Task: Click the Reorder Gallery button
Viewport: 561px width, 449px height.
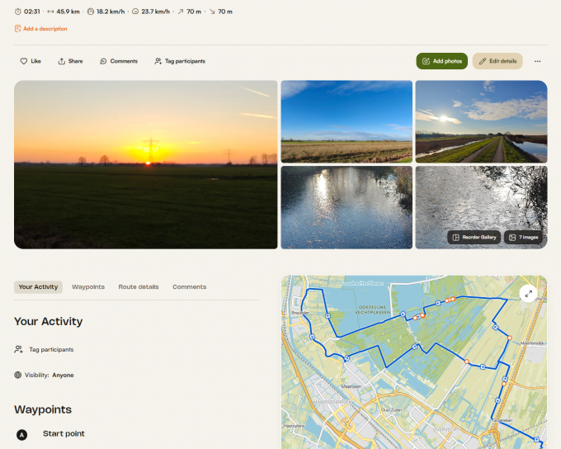Action: (474, 238)
